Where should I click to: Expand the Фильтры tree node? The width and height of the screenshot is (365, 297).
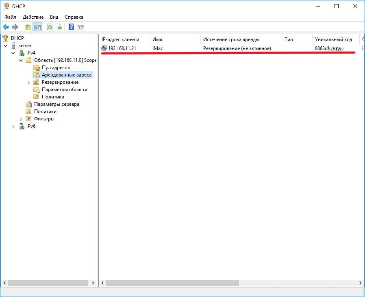coord(21,119)
